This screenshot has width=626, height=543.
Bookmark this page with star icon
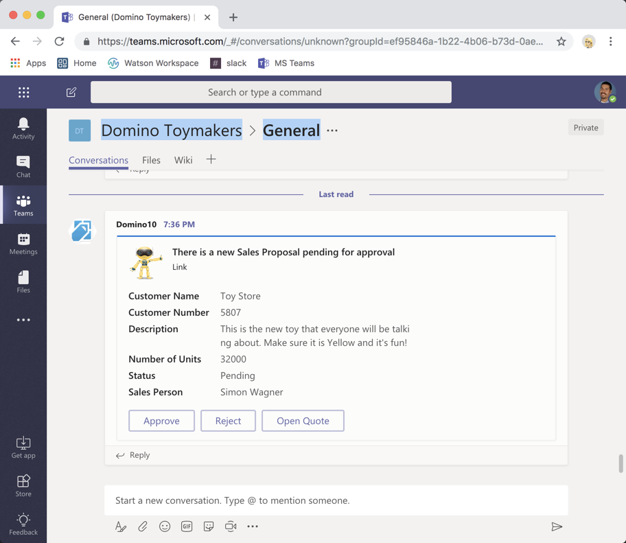coord(561,41)
